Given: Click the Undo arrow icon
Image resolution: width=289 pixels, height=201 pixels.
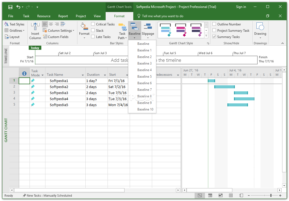Looking at the screenshot, I should pos(18,7).
